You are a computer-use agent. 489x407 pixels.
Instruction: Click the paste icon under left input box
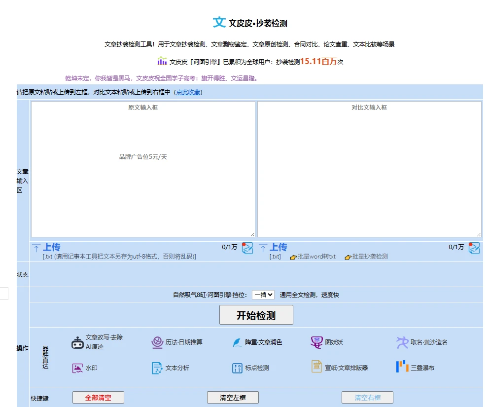(247, 249)
